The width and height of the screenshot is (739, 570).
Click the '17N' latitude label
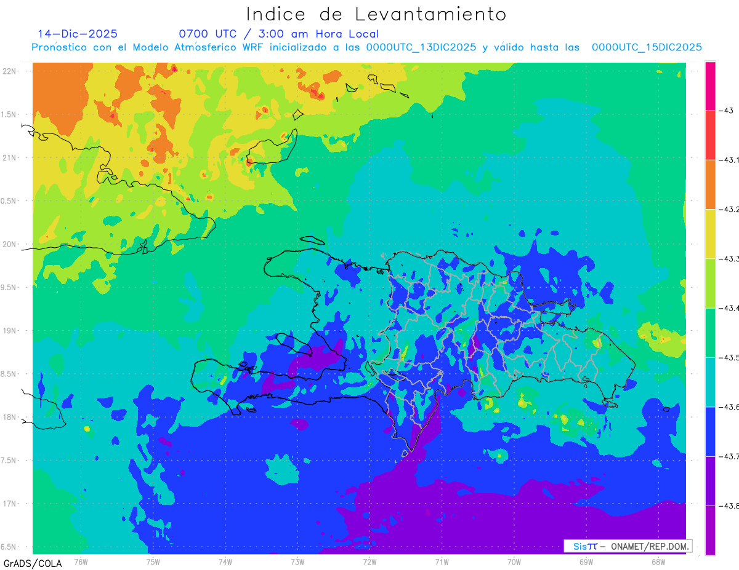click(10, 504)
